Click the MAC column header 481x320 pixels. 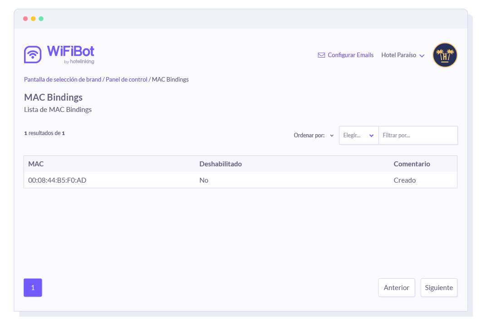(36, 164)
